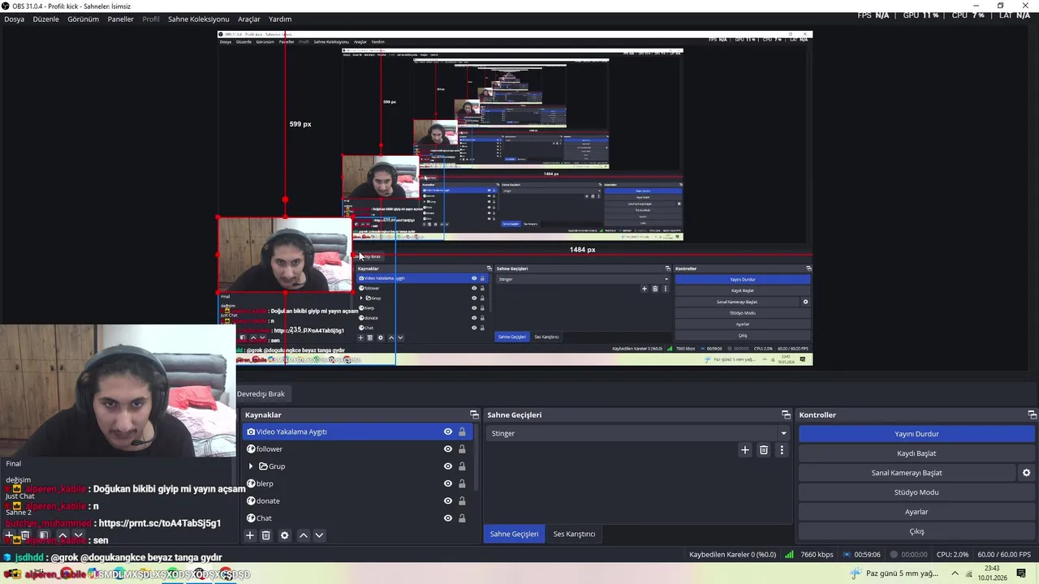This screenshot has height=584, width=1039.
Task: Exit OBS with Çıkış button
Action: (x=916, y=531)
